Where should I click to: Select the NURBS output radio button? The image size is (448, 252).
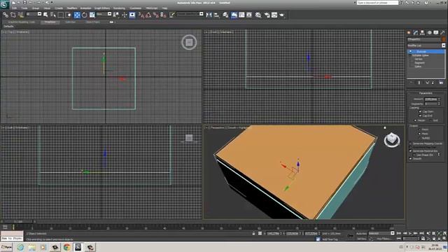coord(419,138)
